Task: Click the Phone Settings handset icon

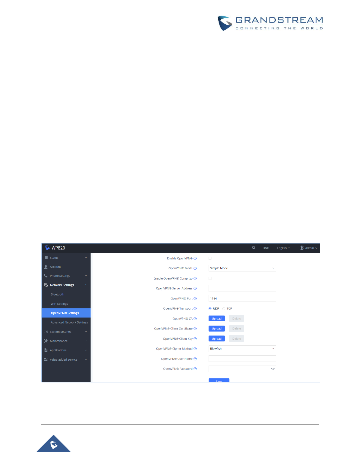Action: tap(46, 276)
